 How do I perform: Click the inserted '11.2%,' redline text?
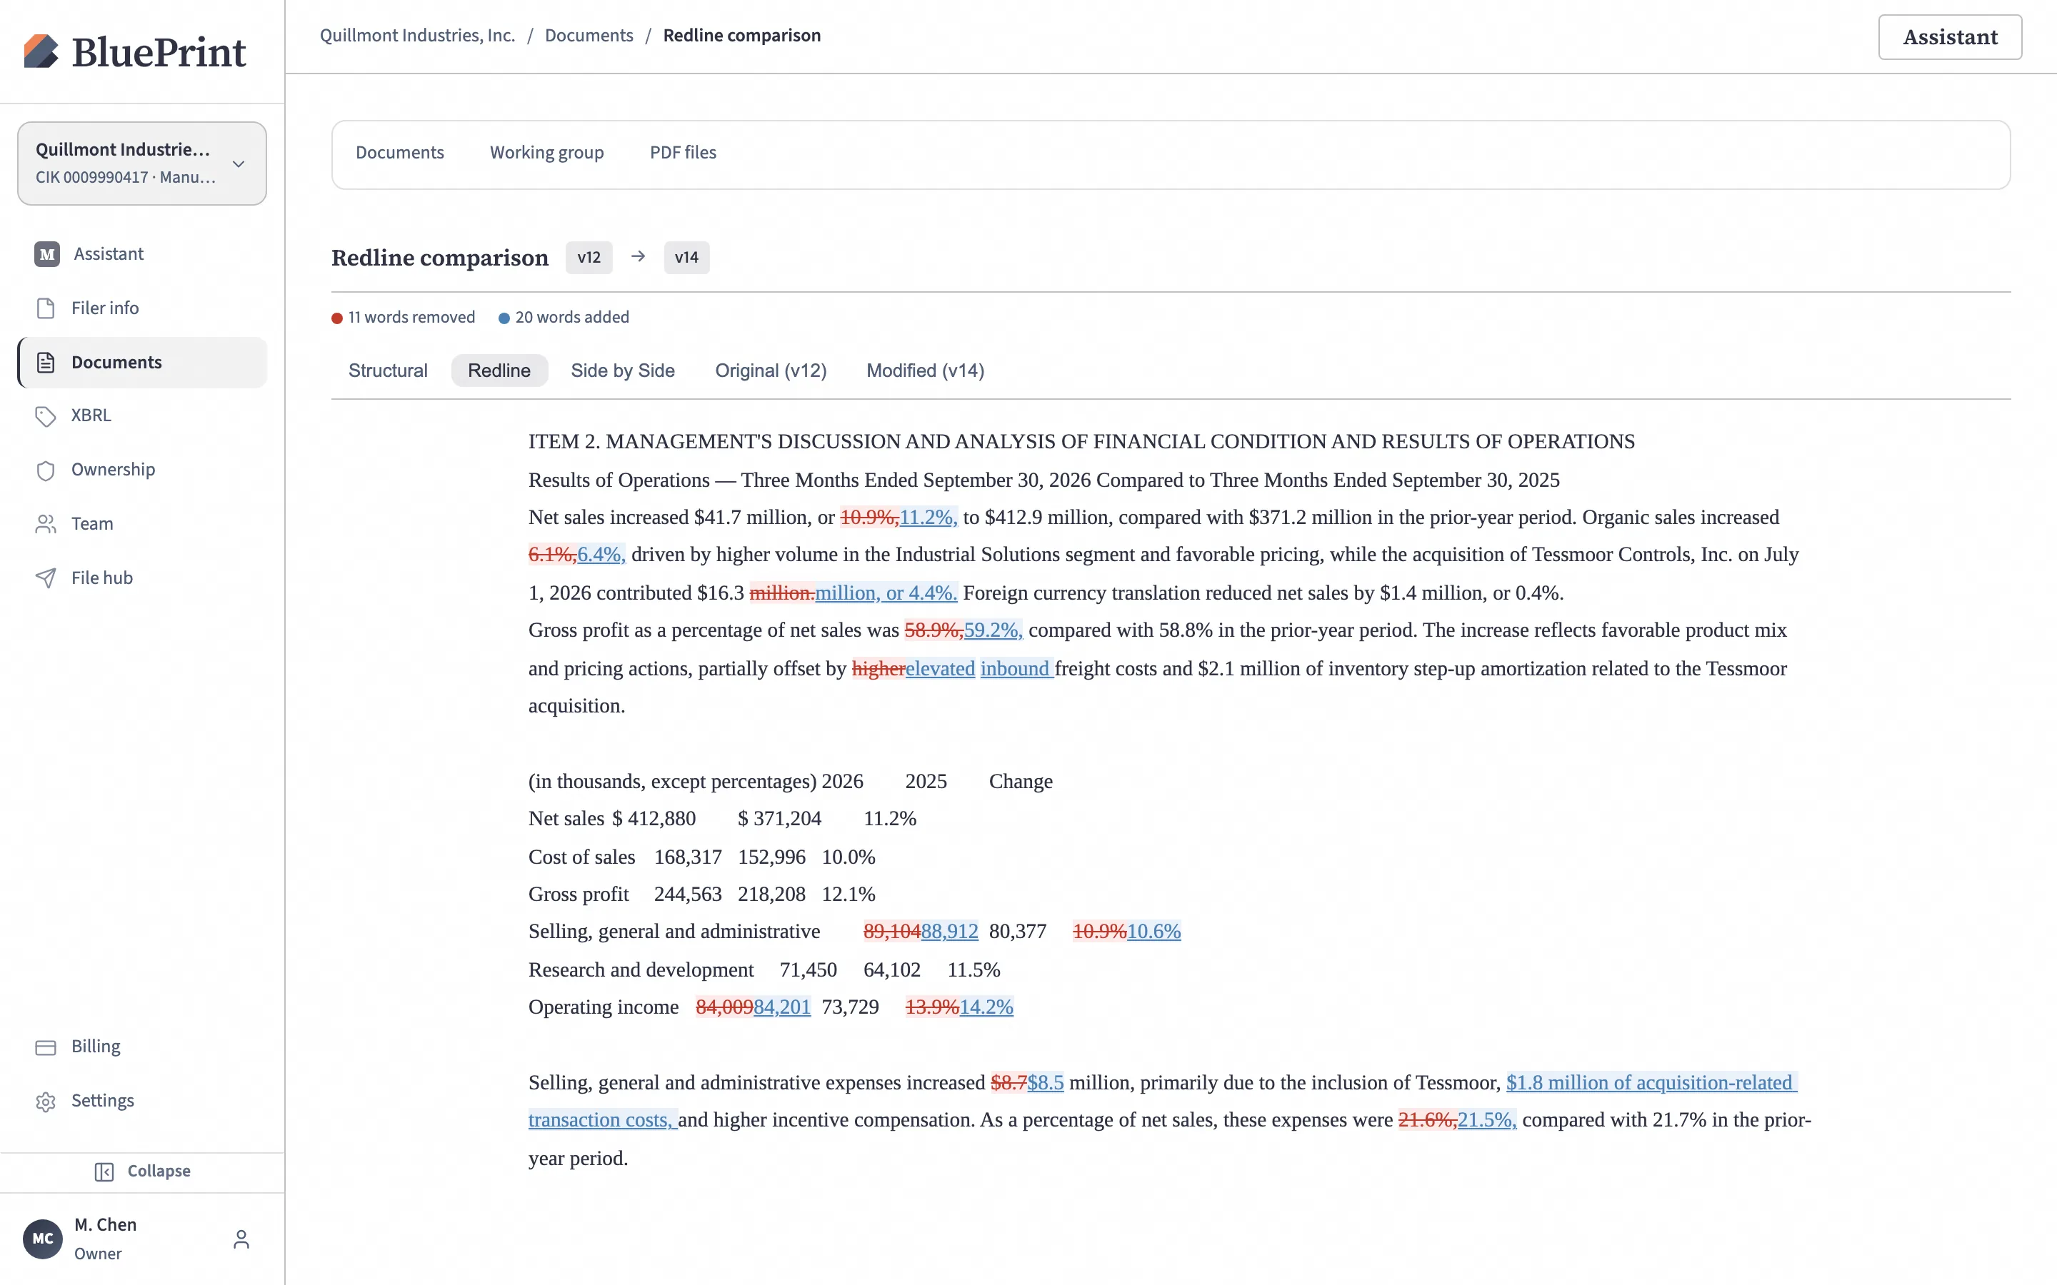click(929, 518)
